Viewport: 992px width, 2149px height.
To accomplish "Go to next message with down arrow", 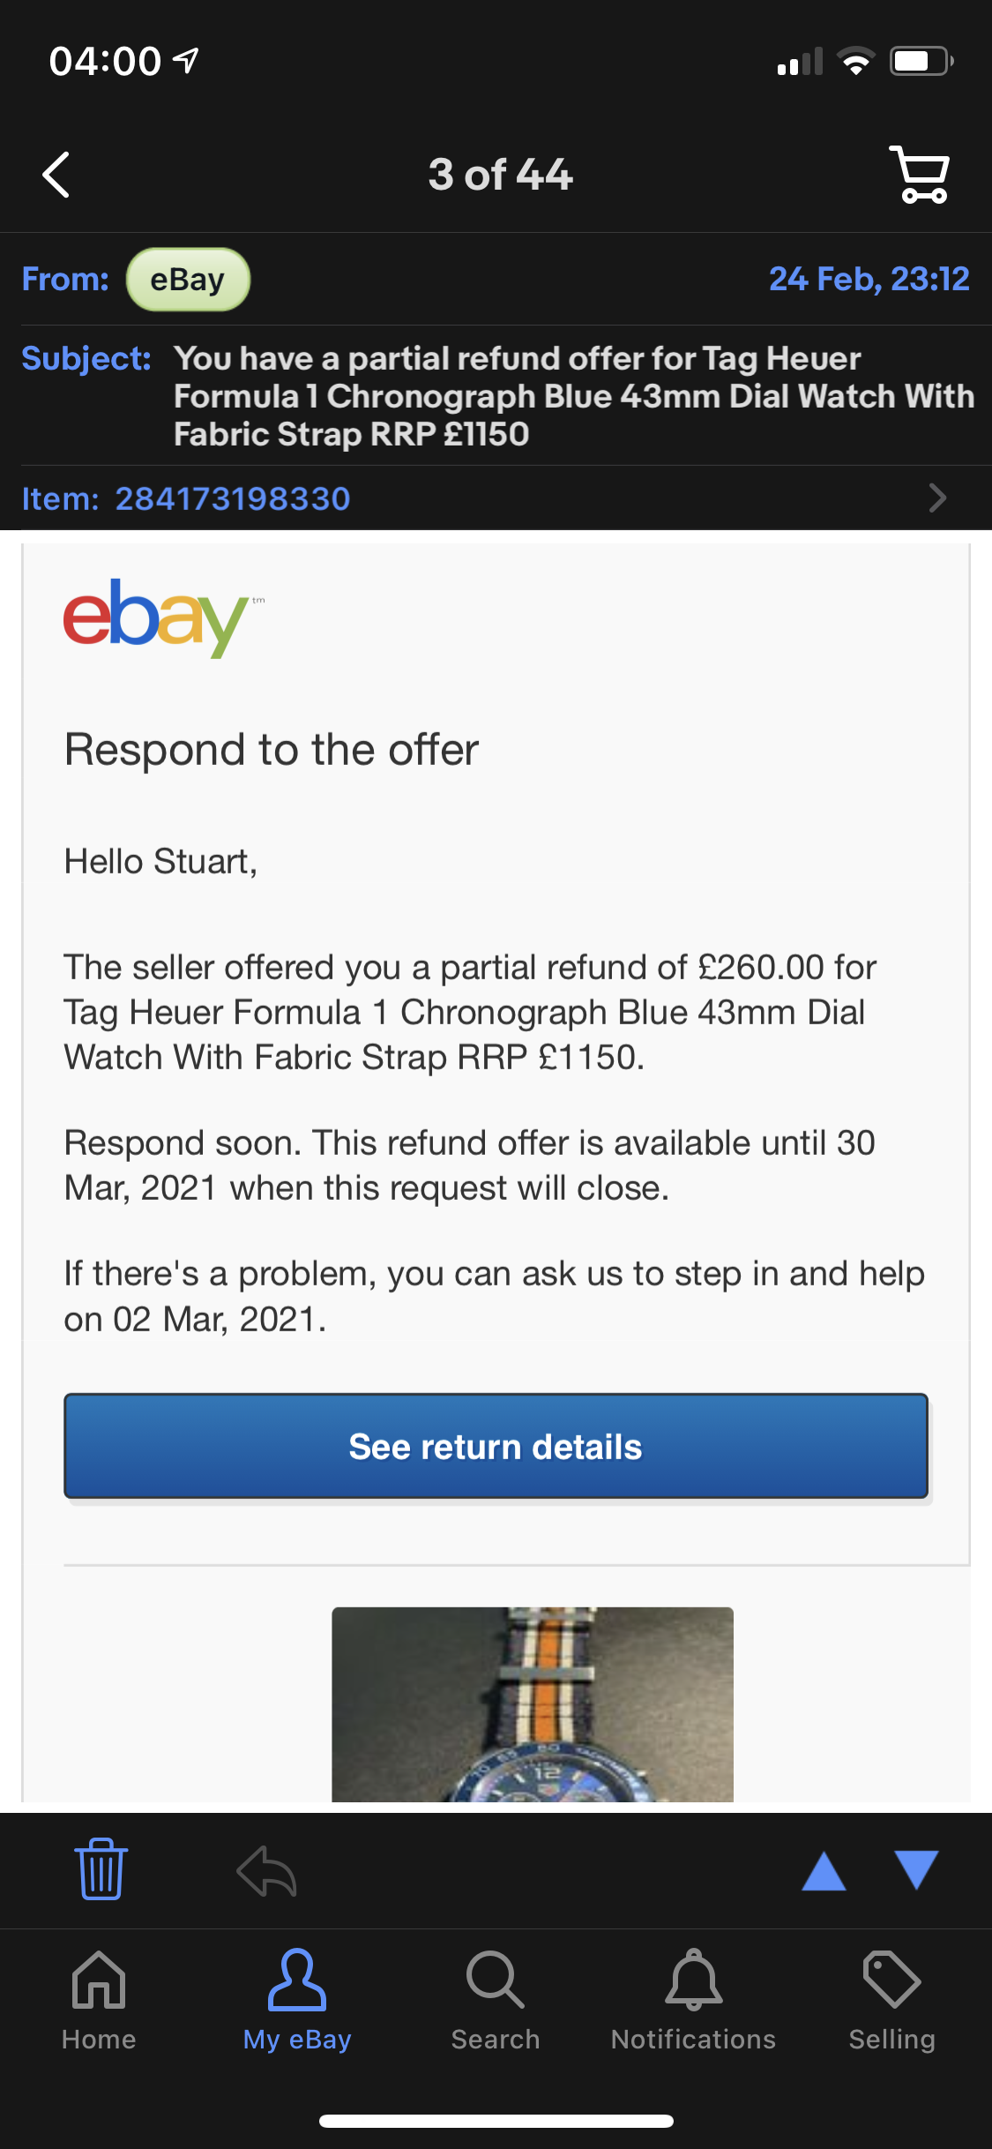I will [x=916, y=1870].
